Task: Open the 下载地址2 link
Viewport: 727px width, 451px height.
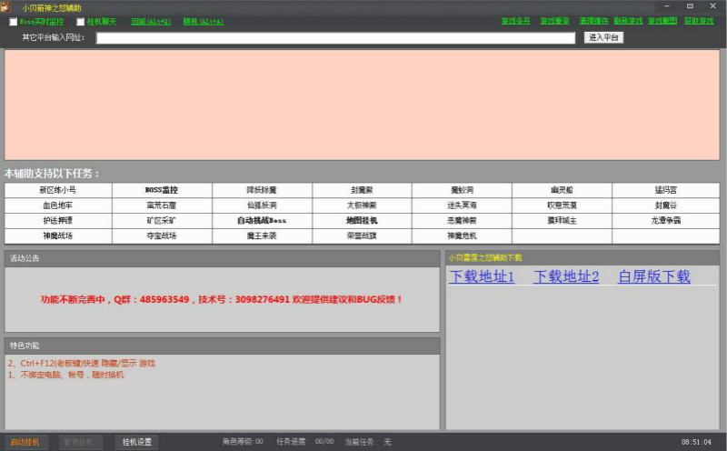Action: [x=565, y=276]
